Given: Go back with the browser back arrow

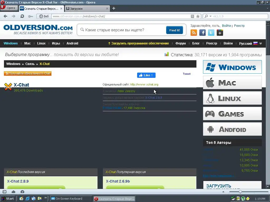Looking at the screenshot, I should (x=6, y=16).
